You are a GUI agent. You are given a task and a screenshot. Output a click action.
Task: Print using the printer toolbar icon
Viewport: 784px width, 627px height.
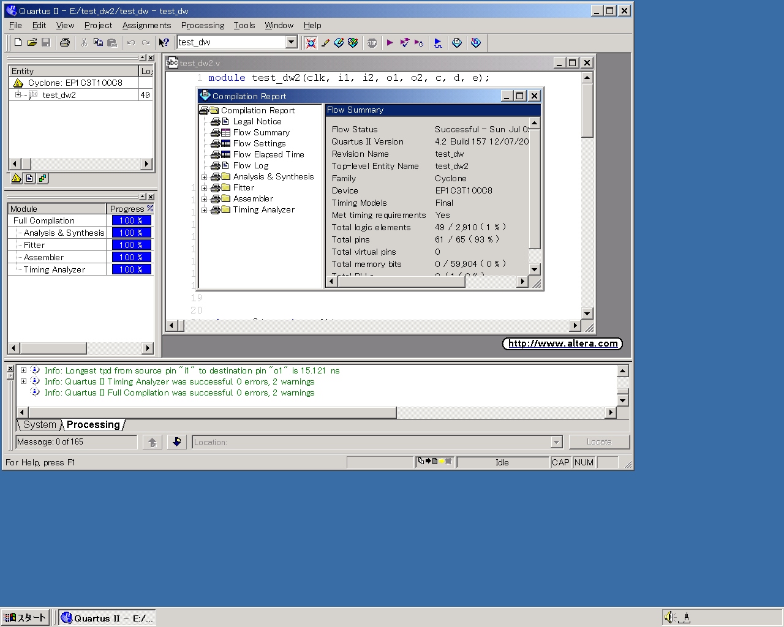[64, 42]
